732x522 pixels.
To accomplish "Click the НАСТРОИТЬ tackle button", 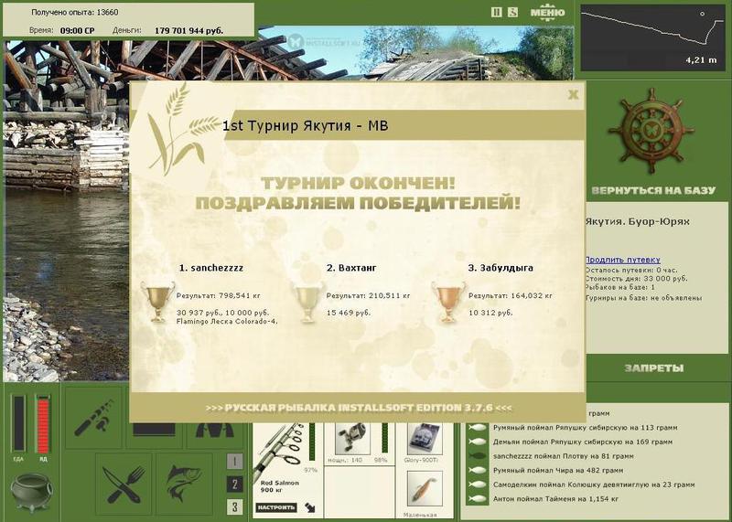I will point(276,507).
